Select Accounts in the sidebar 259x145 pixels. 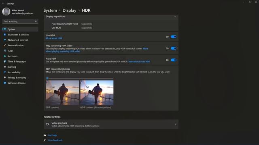20,56
